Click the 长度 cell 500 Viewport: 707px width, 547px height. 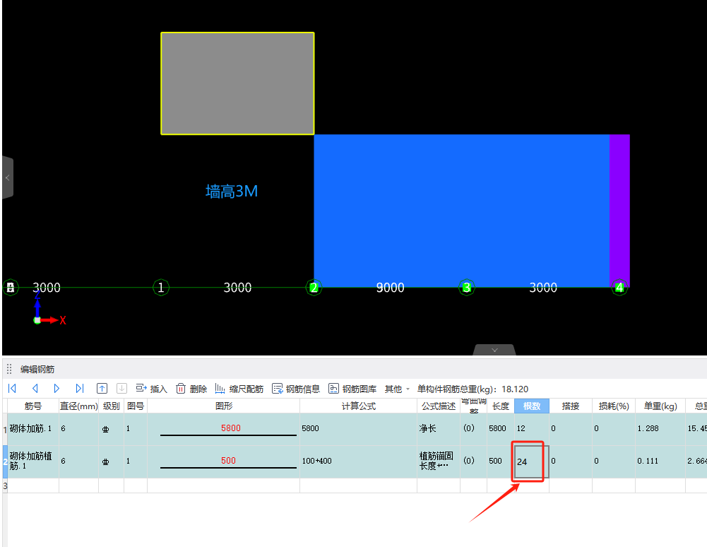pos(501,461)
